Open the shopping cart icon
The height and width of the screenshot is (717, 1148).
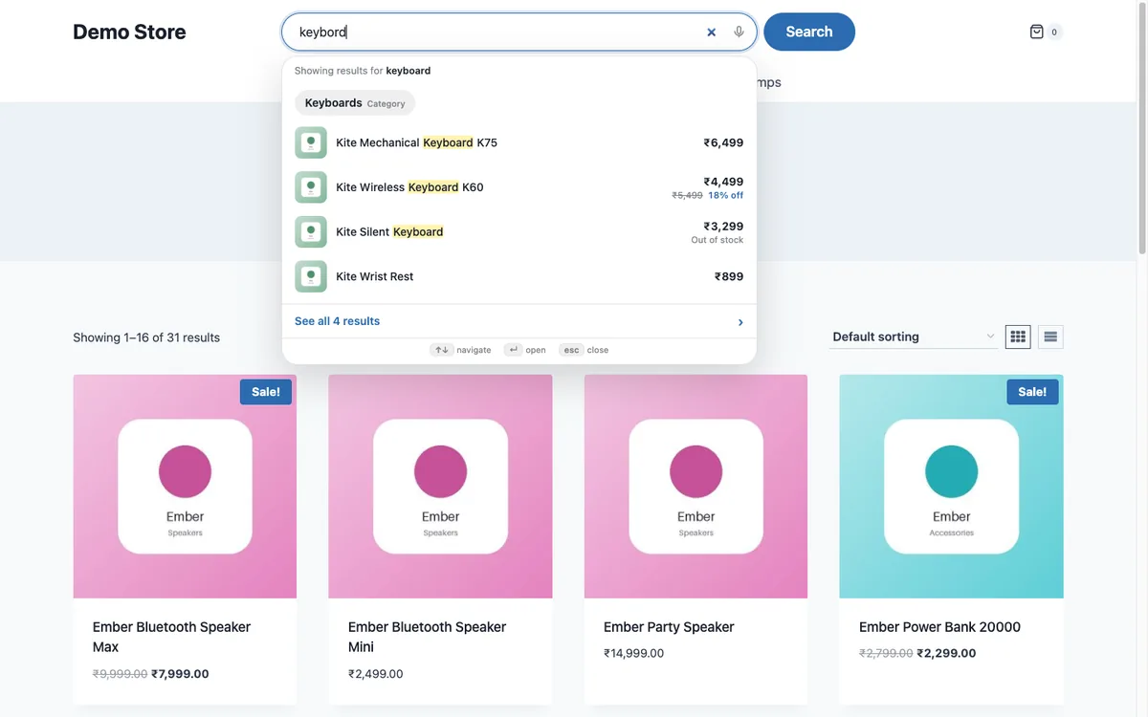tap(1036, 32)
